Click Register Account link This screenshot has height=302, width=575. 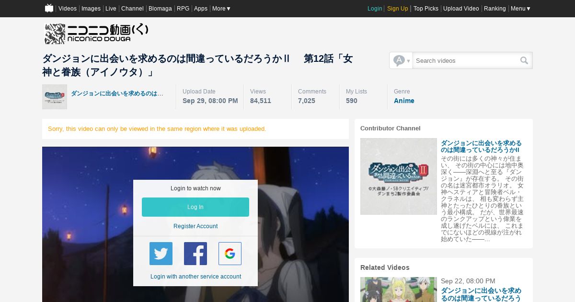(195, 226)
